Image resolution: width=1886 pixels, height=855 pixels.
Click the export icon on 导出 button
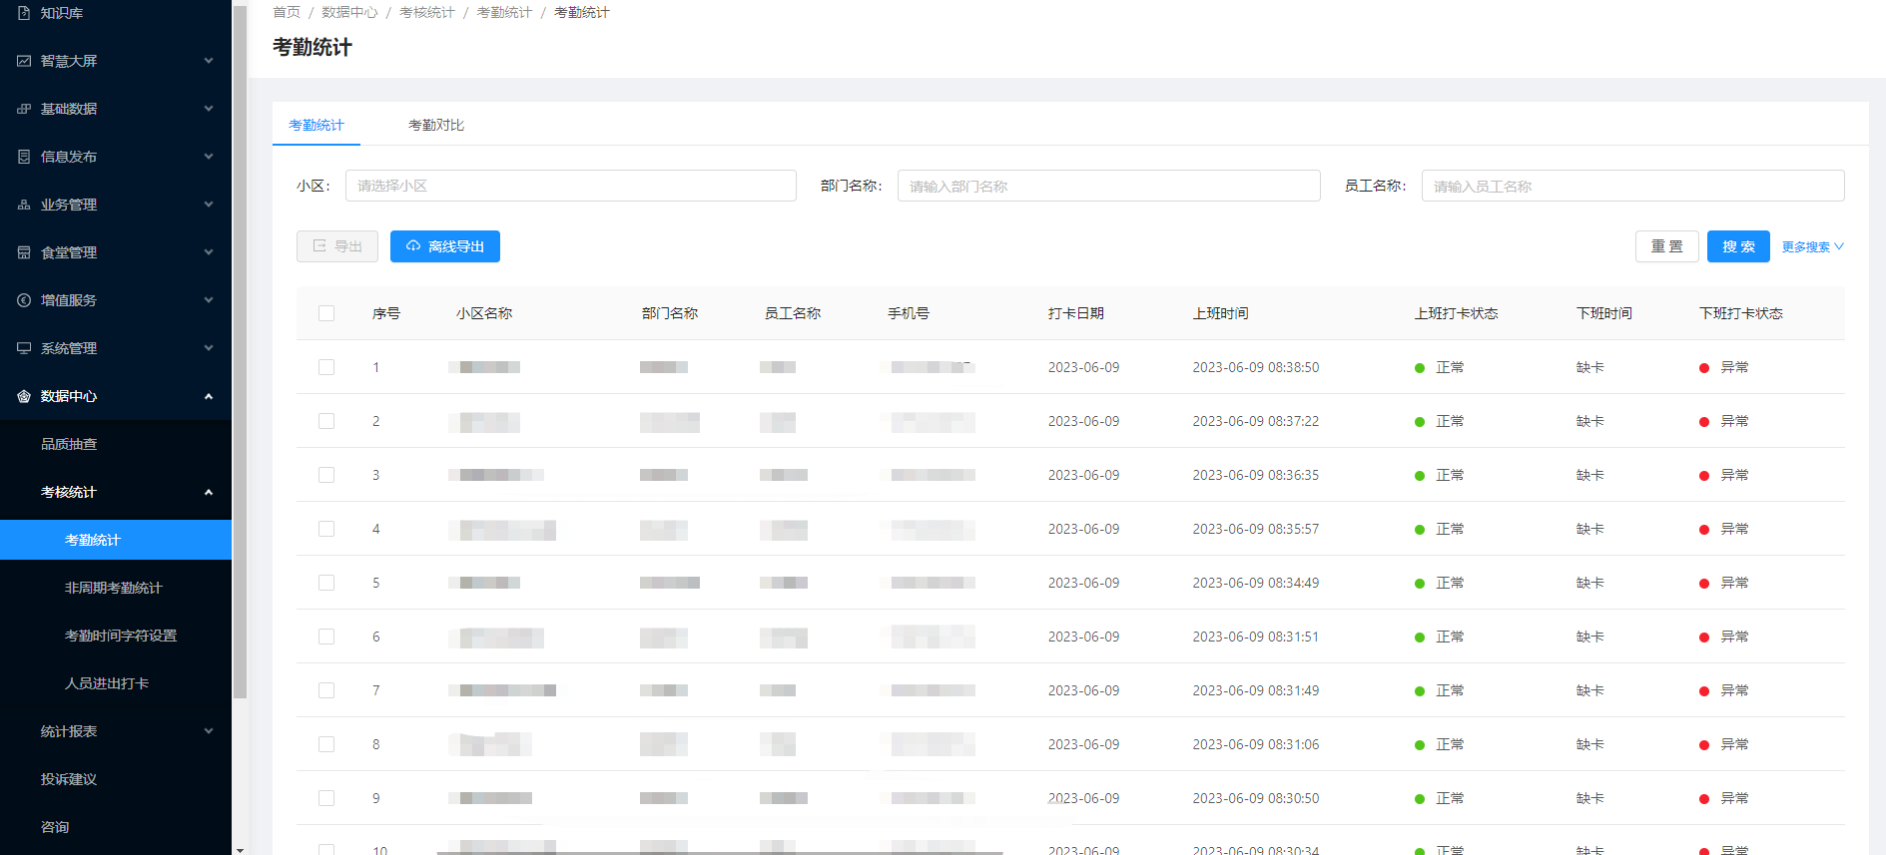pos(319,245)
